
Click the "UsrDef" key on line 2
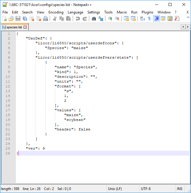[35, 38]
